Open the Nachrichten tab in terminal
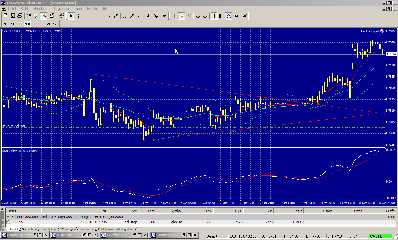The width and height of the screenshot is (398, 240). 29,229
